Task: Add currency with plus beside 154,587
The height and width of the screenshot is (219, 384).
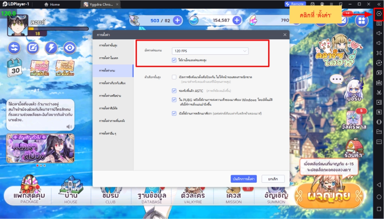Action: pyautogui.click(x=237, y=20)
